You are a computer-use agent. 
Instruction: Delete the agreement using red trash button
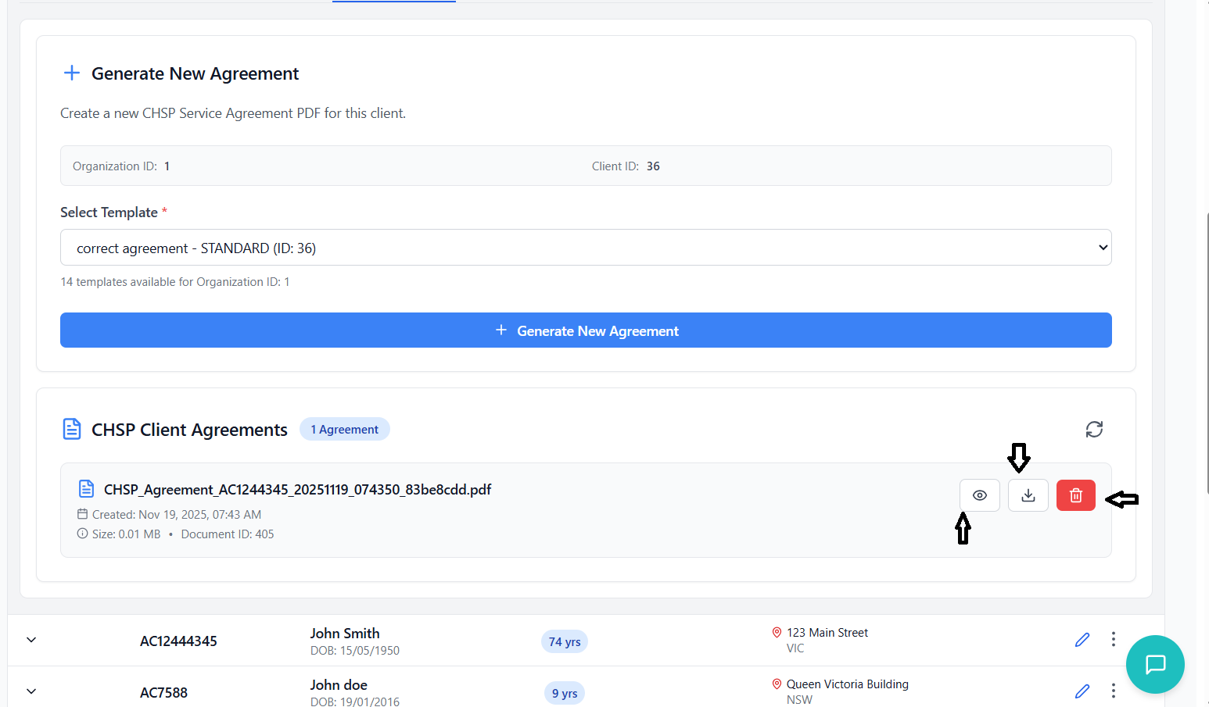pyautogui.click(x=1075, y=495)
